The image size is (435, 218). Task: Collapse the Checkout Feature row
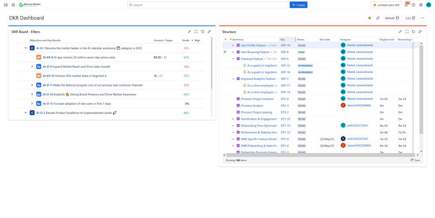click(x=233, y=59)
